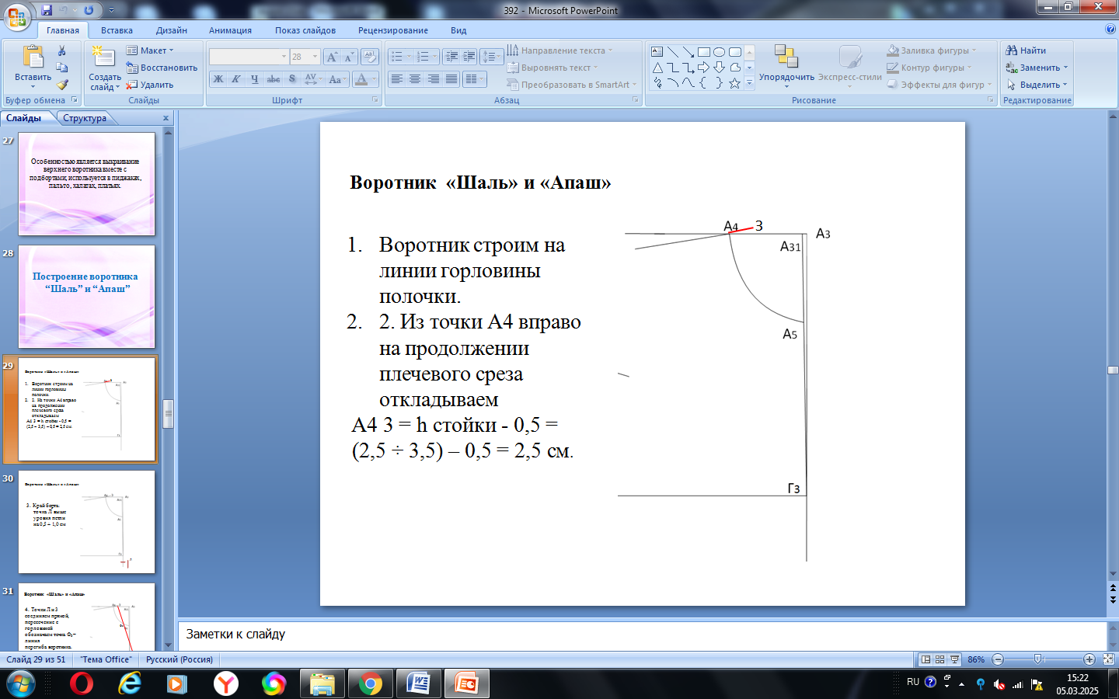The height and width of the screenshot is (699, 1119).
Task: Toggle bold text formatting
Action: [x=218, y=79]
